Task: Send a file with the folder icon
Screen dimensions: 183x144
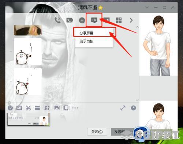Action: [x=37, y=108]
